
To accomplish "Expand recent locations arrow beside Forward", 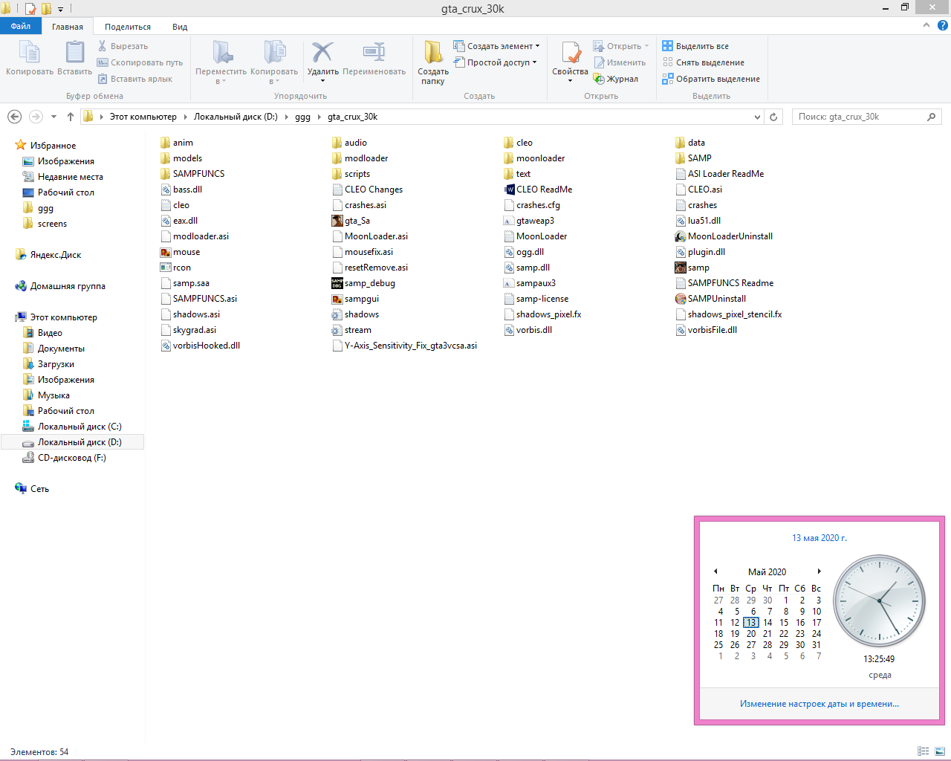I will 53,117.
